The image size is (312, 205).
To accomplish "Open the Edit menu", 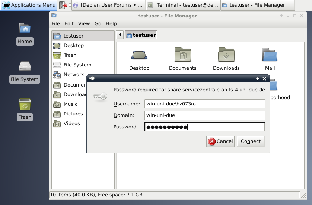I will tap(69, 23).
